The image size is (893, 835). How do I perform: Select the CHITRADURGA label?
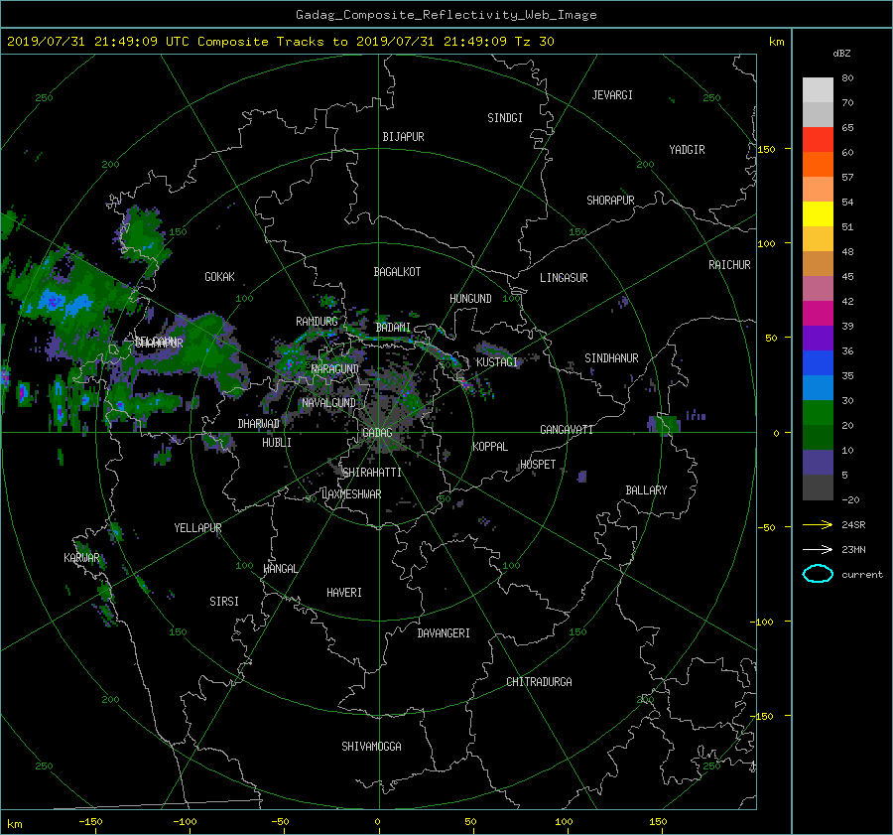point(539,682)
